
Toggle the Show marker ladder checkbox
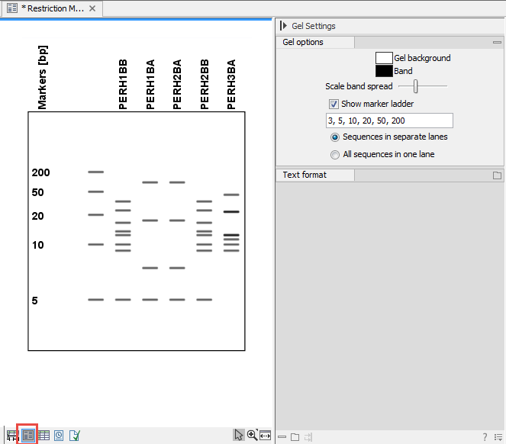(x=334, y=104)
